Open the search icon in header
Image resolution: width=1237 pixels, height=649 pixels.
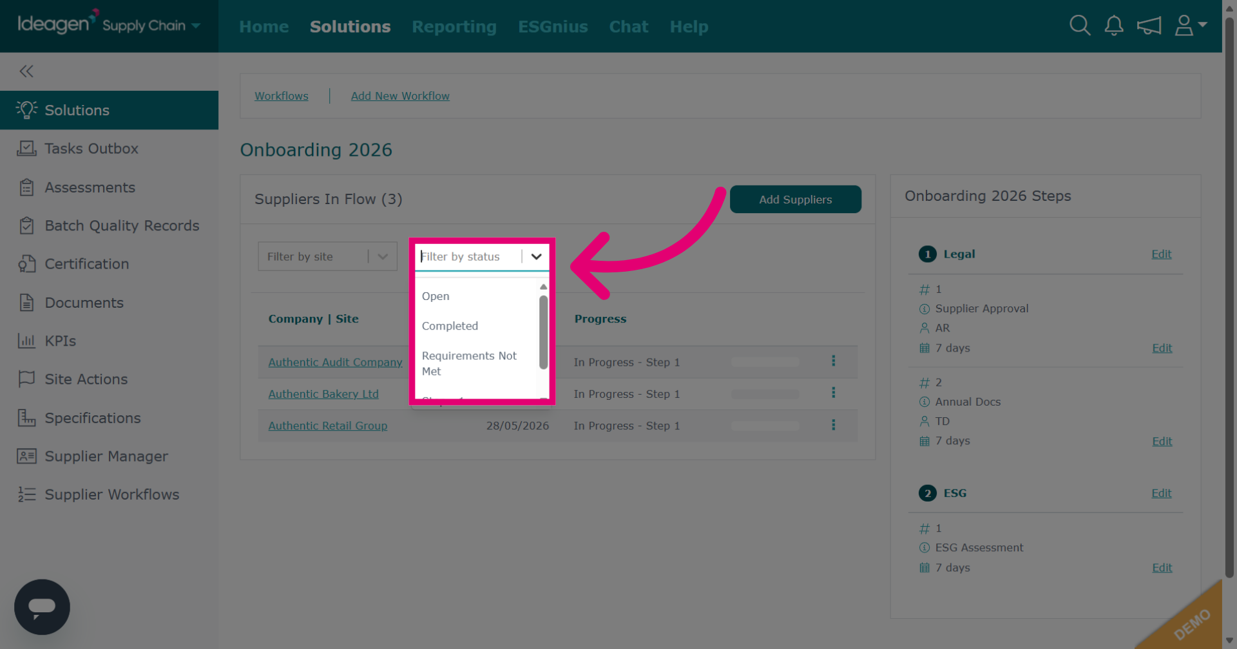point(1080,26)
